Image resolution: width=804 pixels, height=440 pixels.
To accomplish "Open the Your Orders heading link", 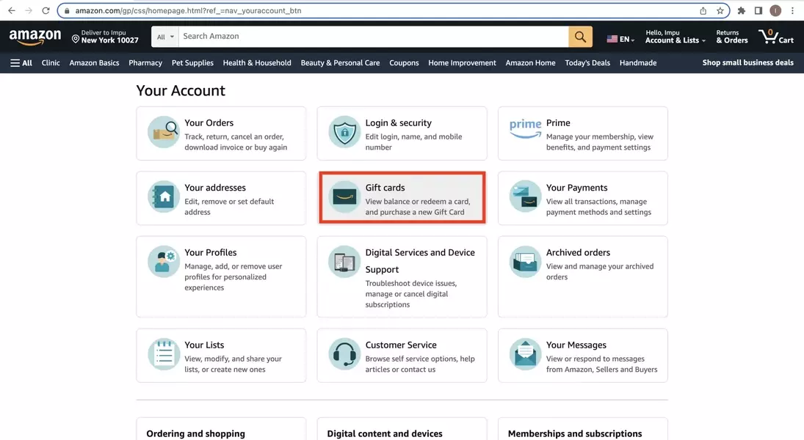I will coord(209,123).
